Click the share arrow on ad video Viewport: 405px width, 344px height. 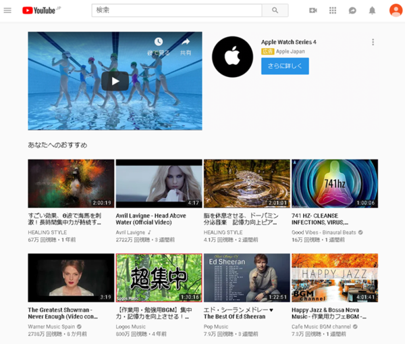coord(186,42)
